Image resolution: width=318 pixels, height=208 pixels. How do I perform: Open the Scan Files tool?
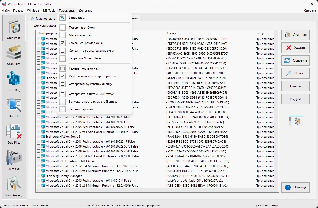point(14,55)
